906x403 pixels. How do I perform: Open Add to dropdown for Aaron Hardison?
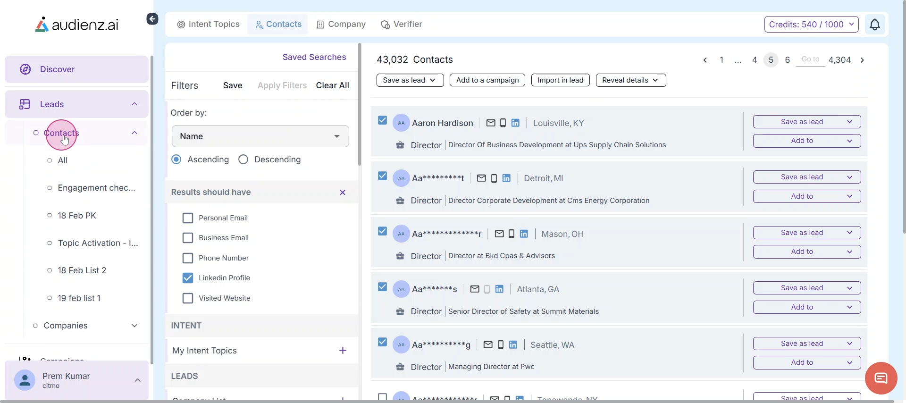point(807,141)
